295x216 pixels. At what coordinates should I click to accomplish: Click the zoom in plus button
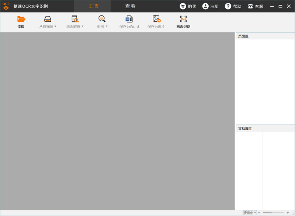point(288,213)
